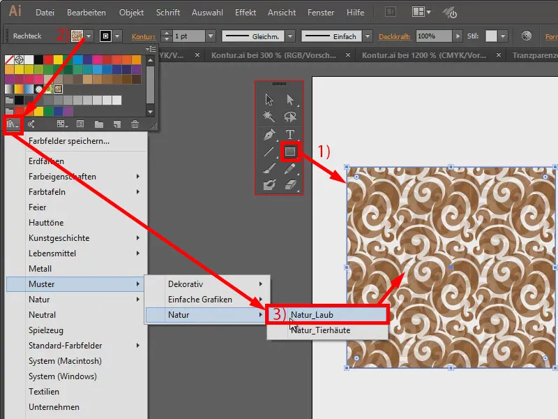Screen dimensions: 558x419
Task: Select the Selection tool black arrow
Action: pos(269,100)
